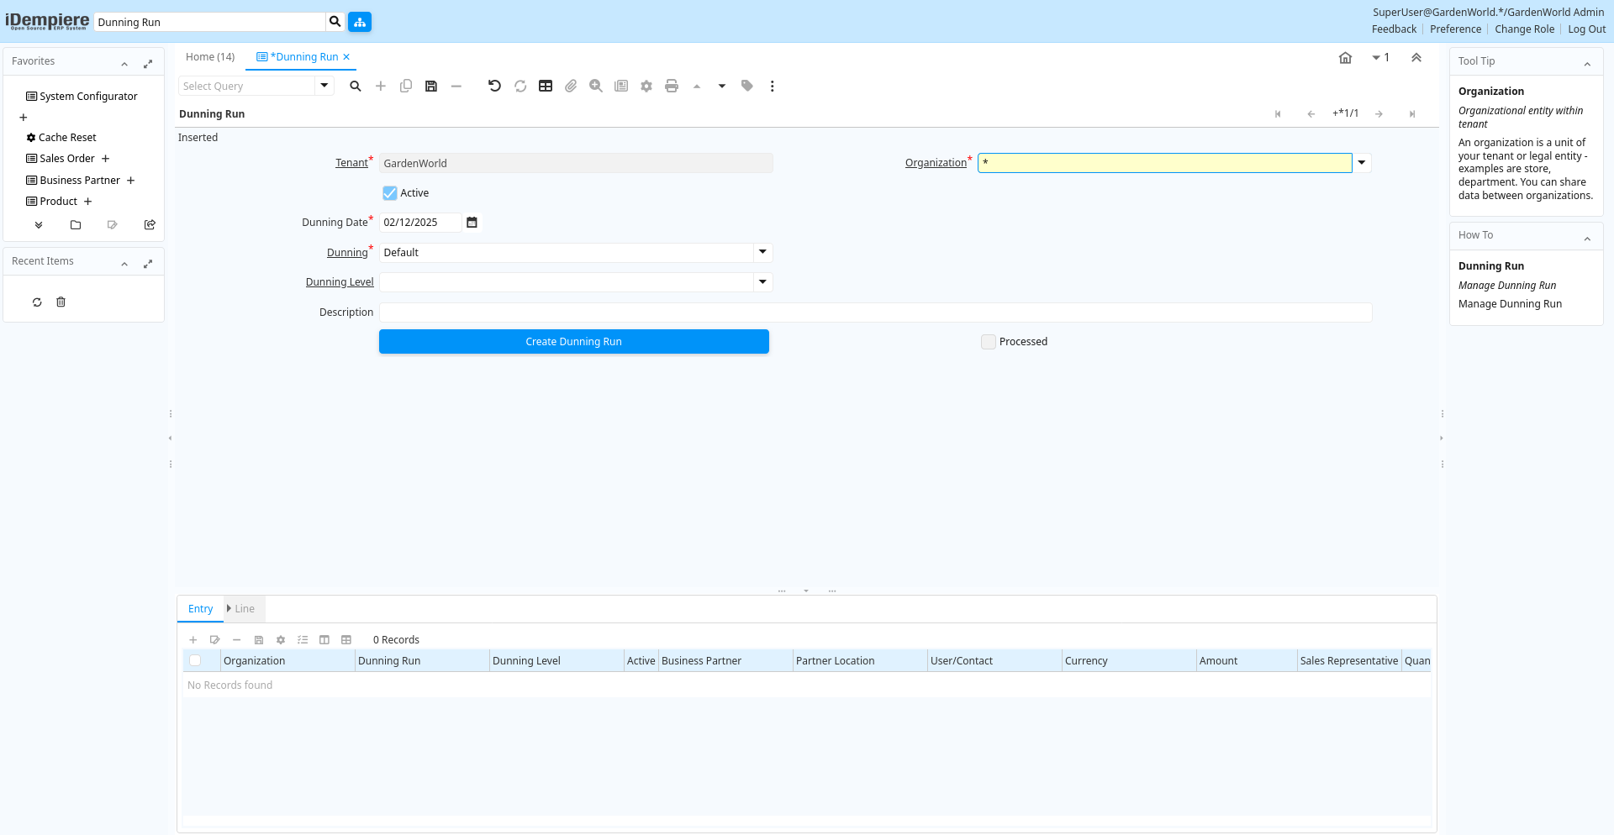Image resolution: width=1614 pixels, height=835 pixels.
Task: Uncheck the Active checkbox
Action: coord(390,193)
